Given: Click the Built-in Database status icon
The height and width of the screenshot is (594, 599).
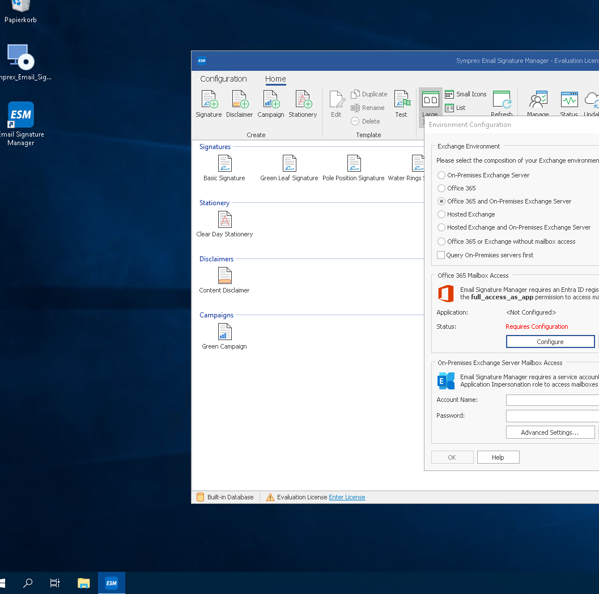Looking at the screenshot, I should point(200,497).
